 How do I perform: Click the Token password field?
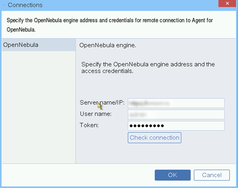pos(176,126)
